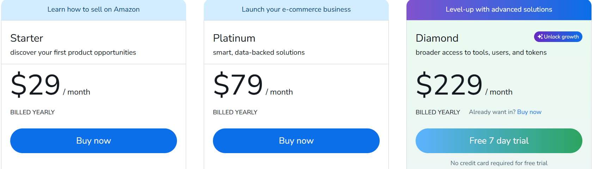594x169 pixels.
Task: Start the Free 7 day trial
Action: point(498,141)
